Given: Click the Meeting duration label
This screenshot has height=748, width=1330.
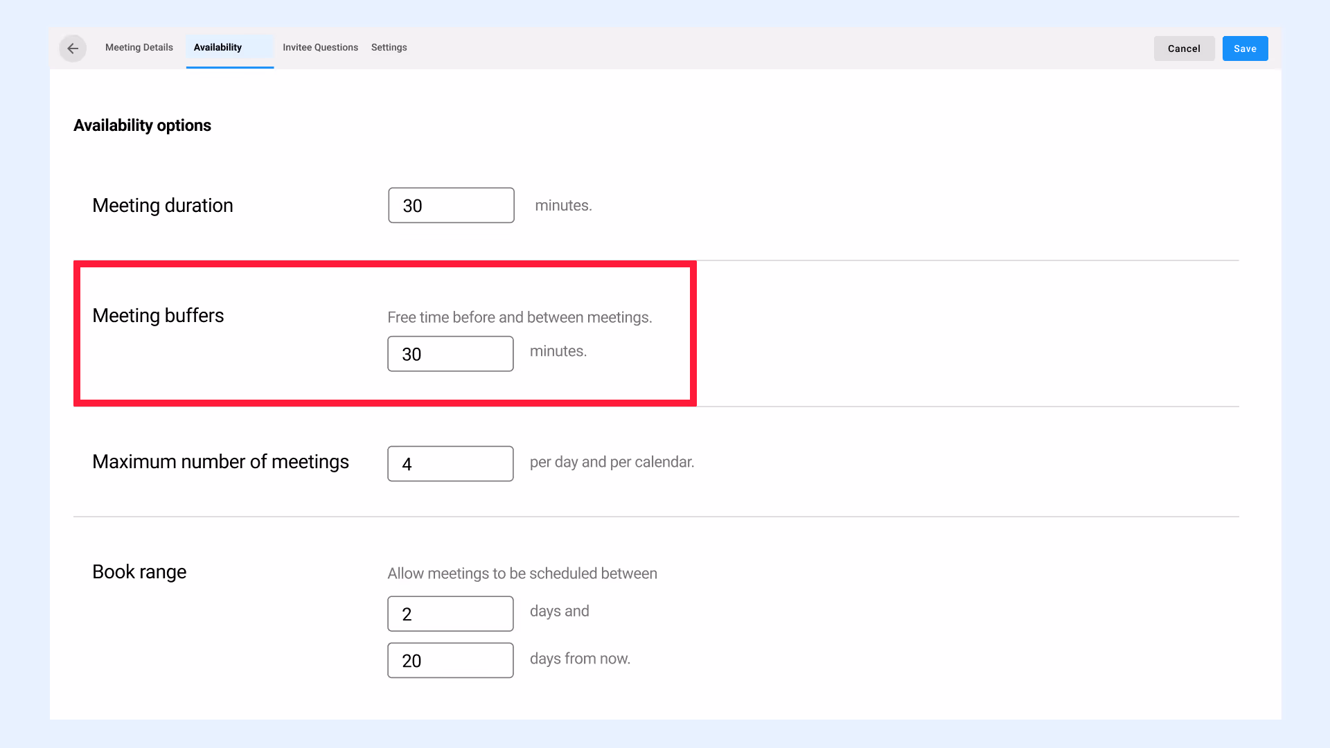Looking at the screenshot, I should click(x=163, y=206).
